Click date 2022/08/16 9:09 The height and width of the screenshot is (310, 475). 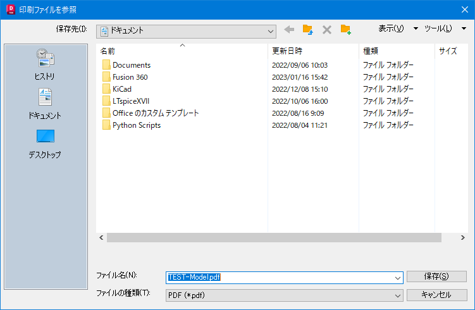(298, 113)
